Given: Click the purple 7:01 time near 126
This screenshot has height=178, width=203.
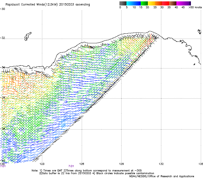Looking at the screenshot, I should point(71,166).
